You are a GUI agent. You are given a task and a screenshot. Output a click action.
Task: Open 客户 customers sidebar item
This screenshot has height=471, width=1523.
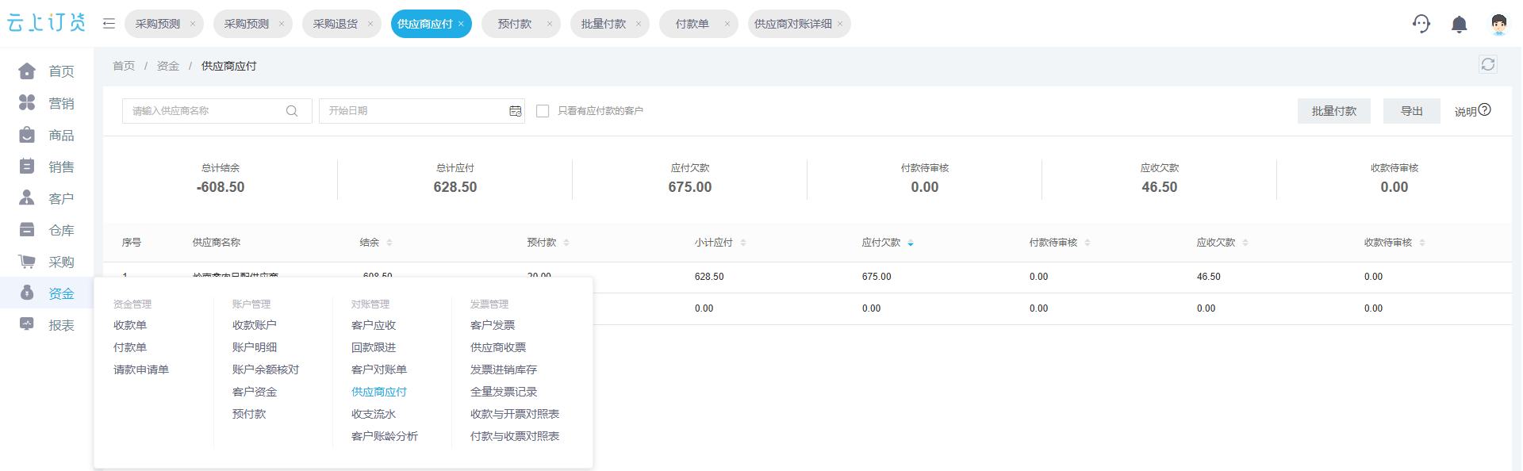46,198
